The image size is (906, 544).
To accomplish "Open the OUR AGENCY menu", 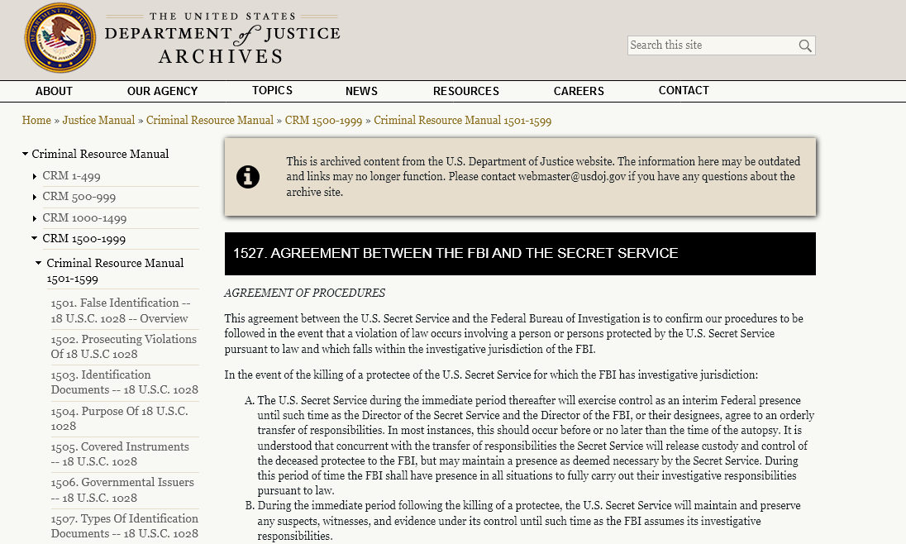I will (x=162, y=91).
